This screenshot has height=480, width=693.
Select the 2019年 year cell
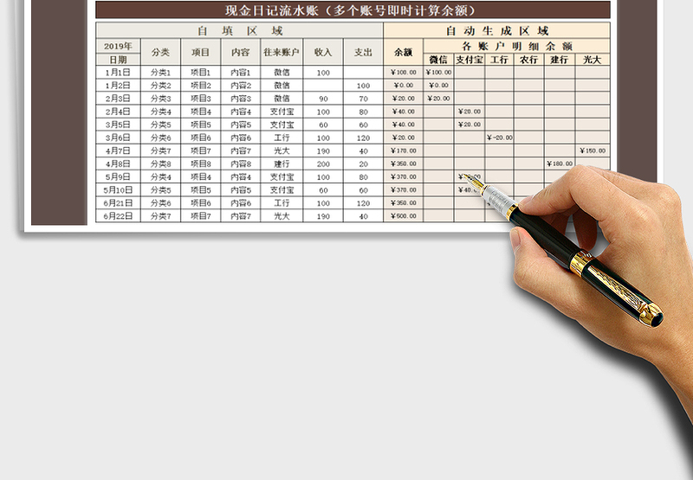click(118, 46)
